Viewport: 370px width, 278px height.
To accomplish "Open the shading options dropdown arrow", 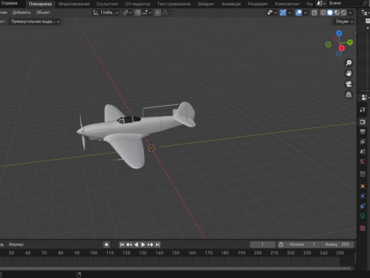I will click(x=350, y=12).
